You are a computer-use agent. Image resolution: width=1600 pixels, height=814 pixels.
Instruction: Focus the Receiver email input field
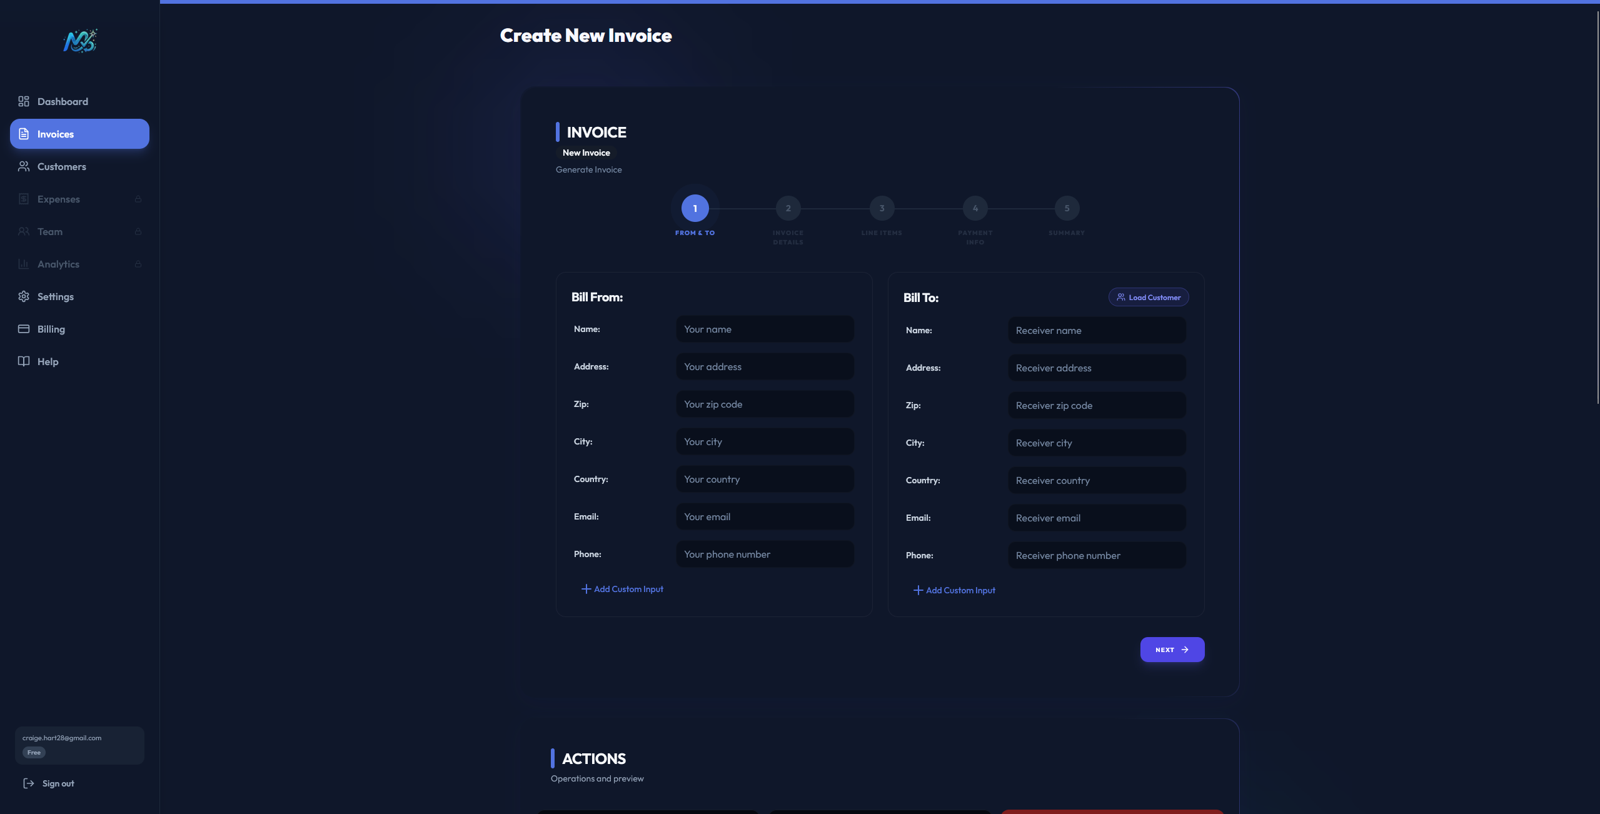pos(1096,518)
